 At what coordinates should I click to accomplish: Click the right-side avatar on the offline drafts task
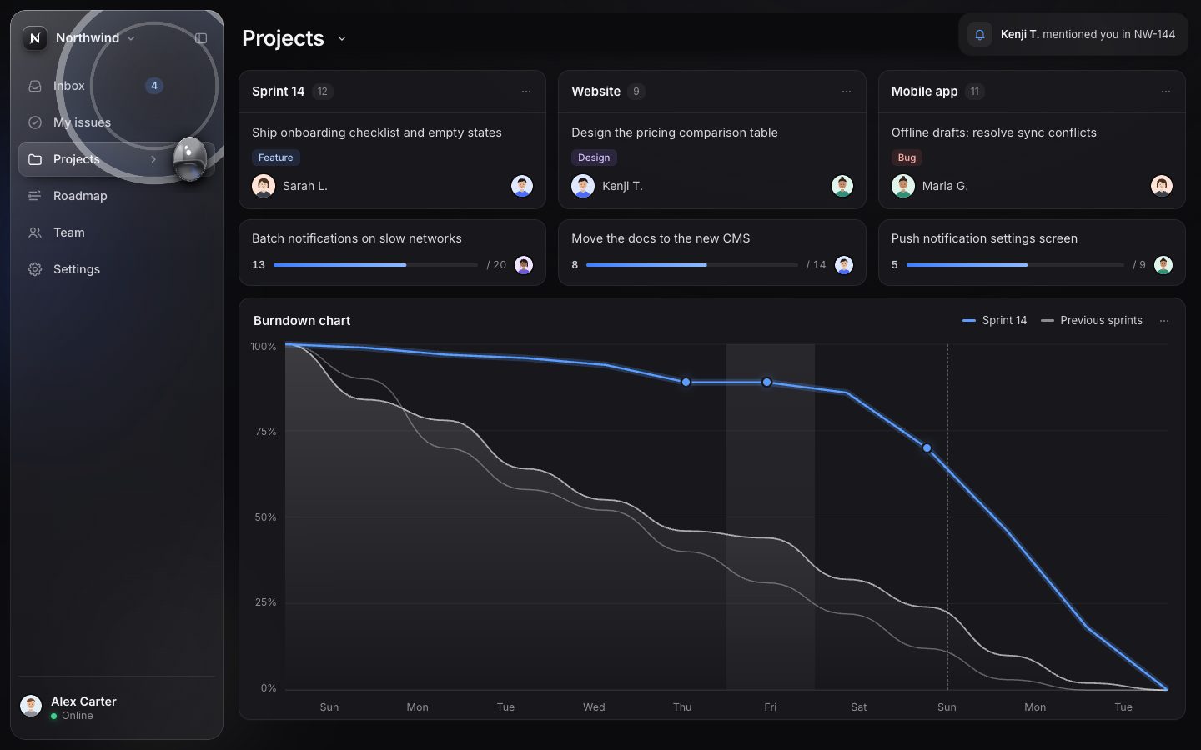point(1162,186)
